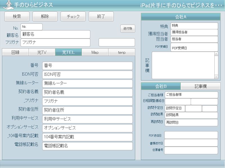Click the チェック button

[x=73, y=17]
